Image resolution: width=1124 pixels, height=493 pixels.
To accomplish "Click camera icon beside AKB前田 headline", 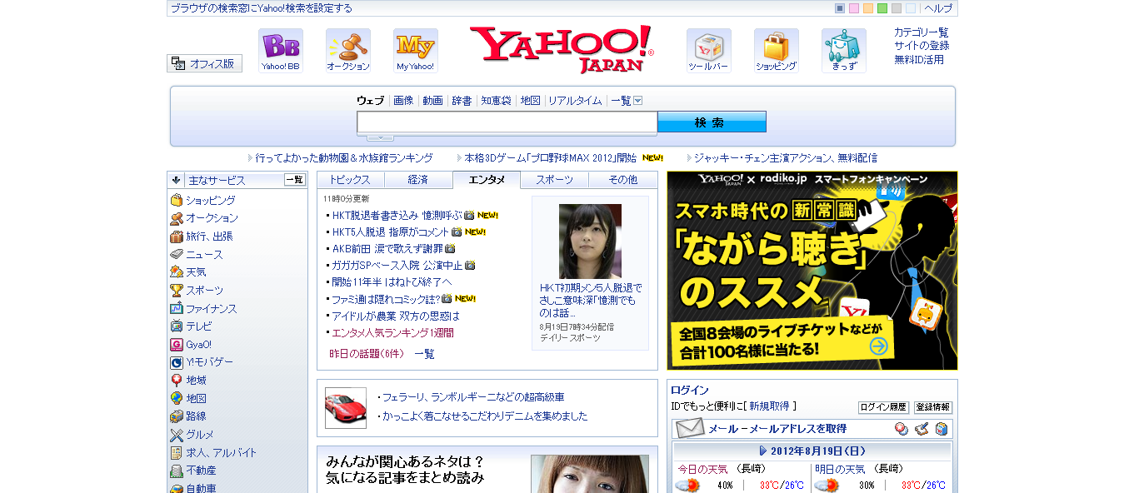I will (x=450, y=248).
